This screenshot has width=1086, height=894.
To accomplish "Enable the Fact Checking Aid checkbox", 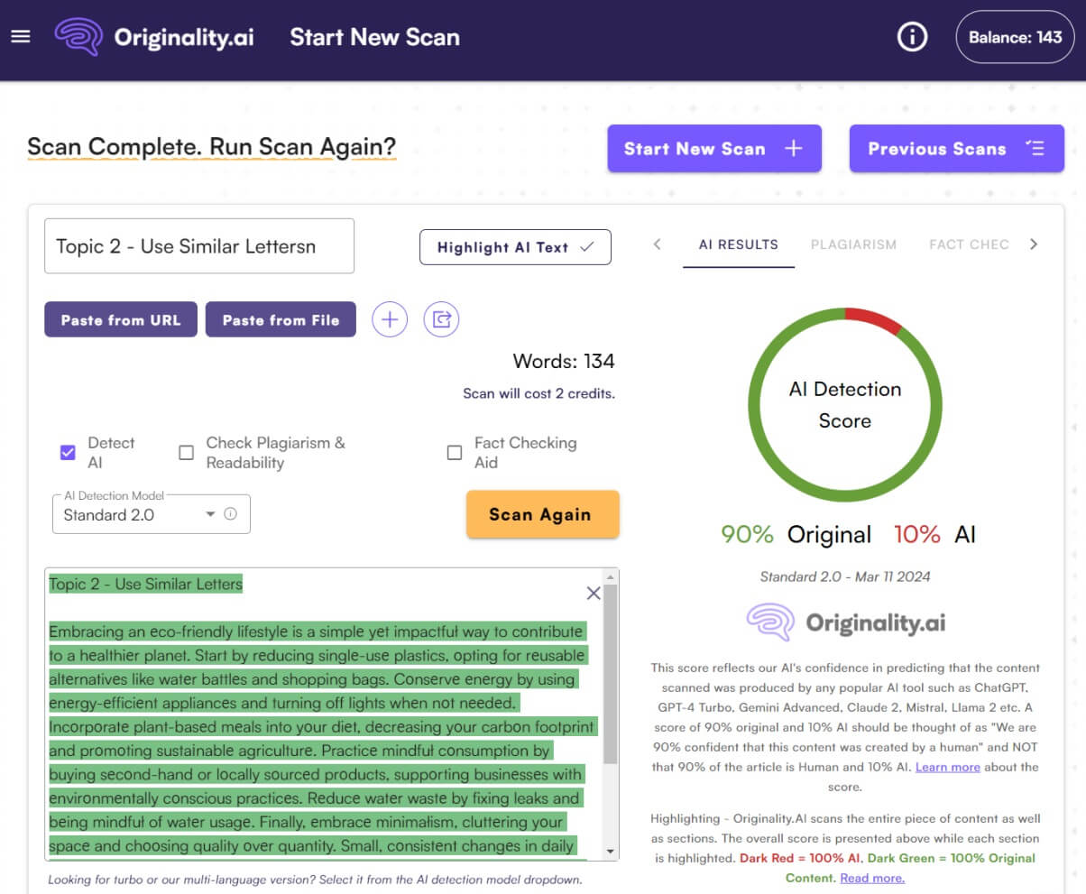I will point(455,453).
